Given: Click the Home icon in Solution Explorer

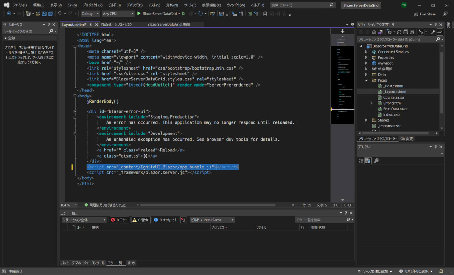Looking at the screenshot, I should [374, 32].
